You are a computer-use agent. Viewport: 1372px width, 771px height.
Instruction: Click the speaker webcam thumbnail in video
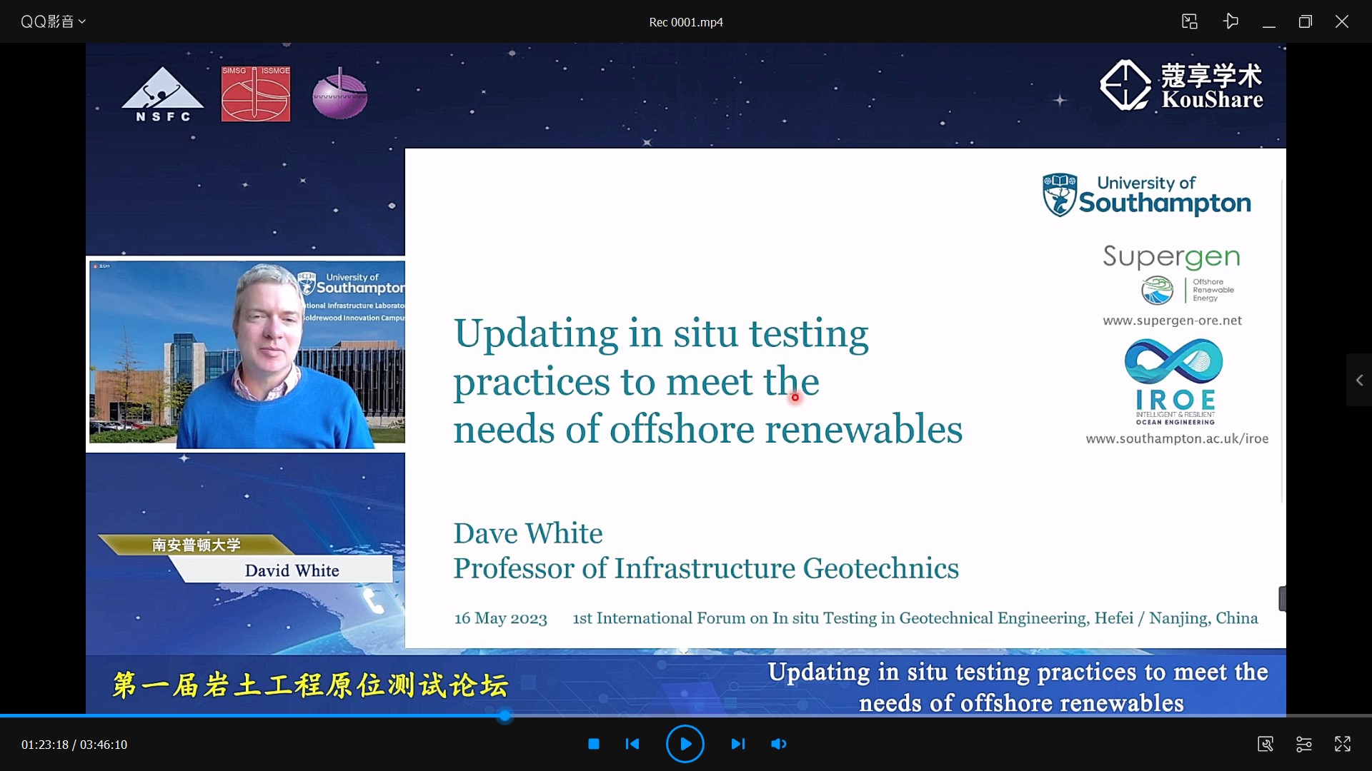pos(247,354)
